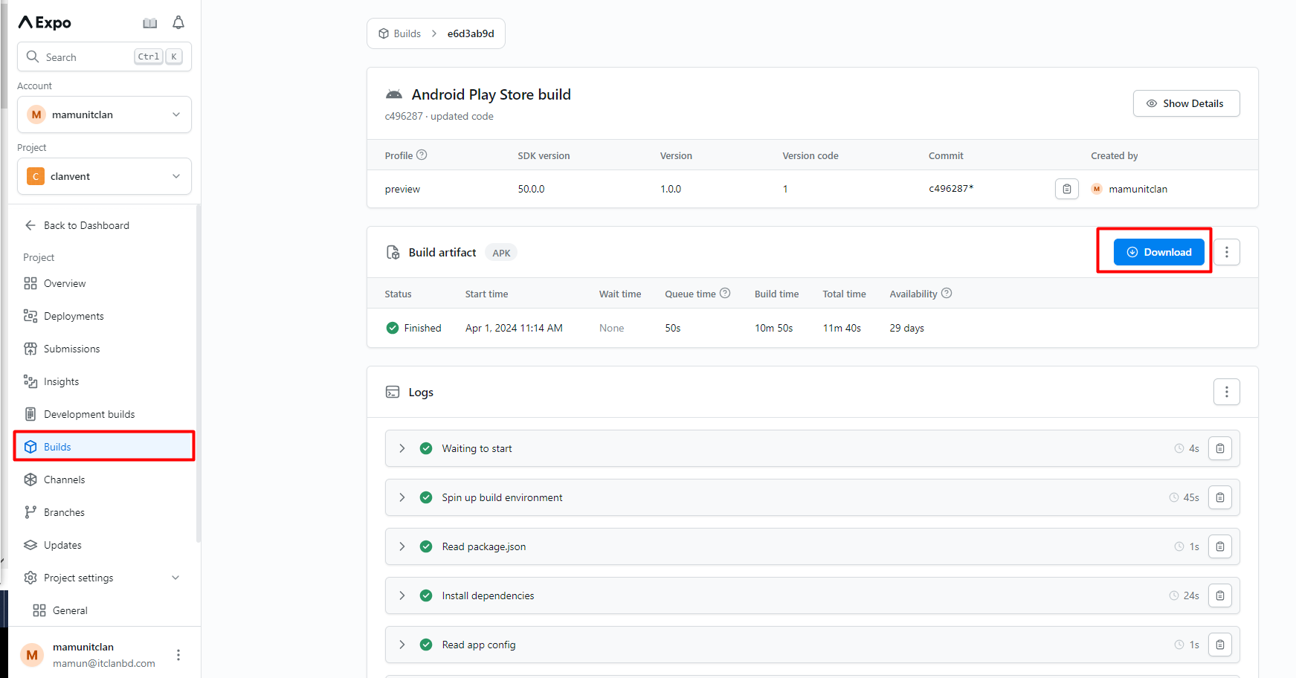Image resolution: width=1296 pixels, height=678 pixels.
Task: Show build details via the eye button
Action: click(1185, 103)
